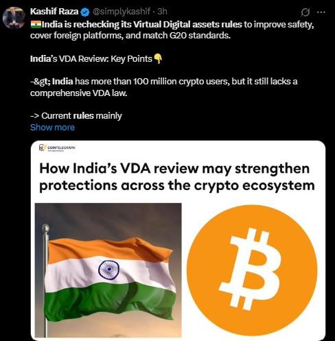Click the 'Current rules mainly' line
Viewport: 335px width, 341px height.
coord(76,116)
